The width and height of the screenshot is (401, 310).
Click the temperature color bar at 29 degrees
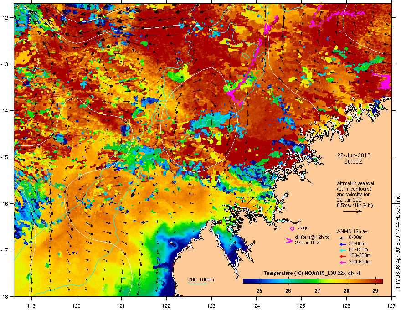(x=375, y=281)
